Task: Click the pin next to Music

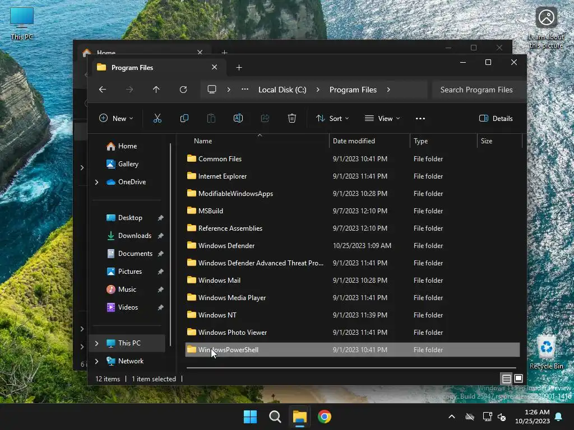Action: (160, 289)
